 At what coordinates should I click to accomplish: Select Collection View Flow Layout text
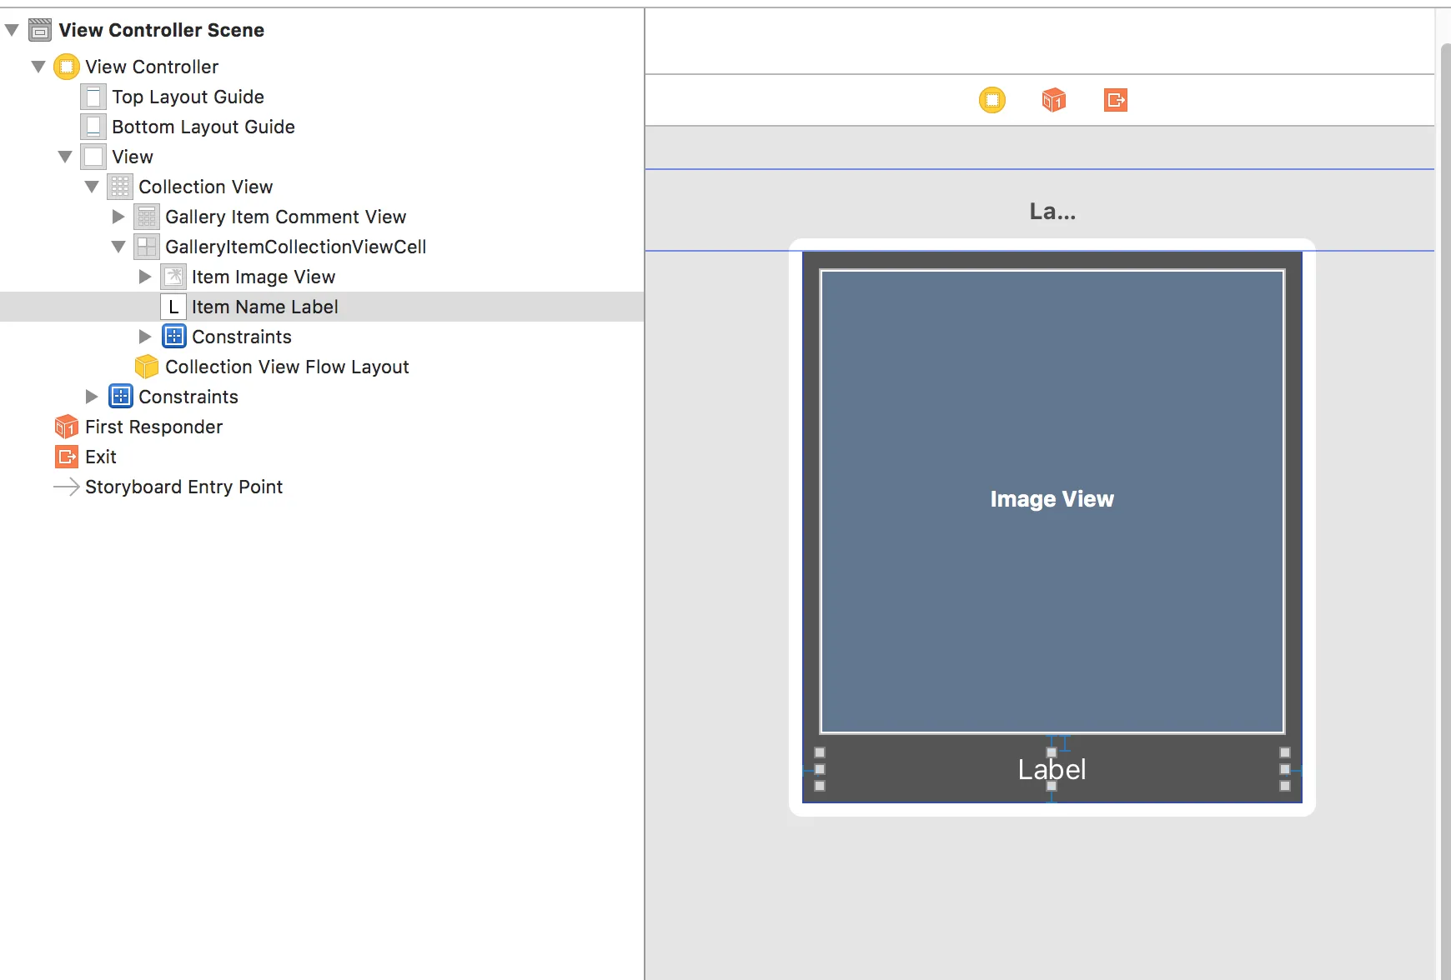[x=287, y=367]
